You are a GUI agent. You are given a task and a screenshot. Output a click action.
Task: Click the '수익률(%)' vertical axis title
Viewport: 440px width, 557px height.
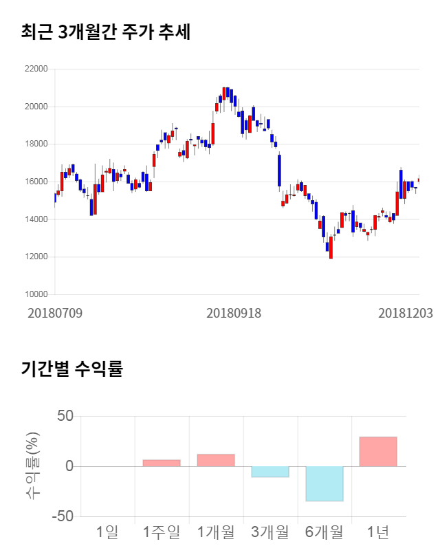coord(33,466)
